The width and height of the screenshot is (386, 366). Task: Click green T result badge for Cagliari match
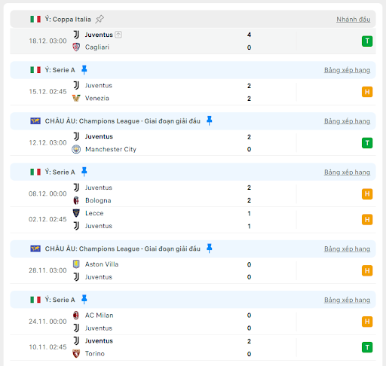(367, 41)
